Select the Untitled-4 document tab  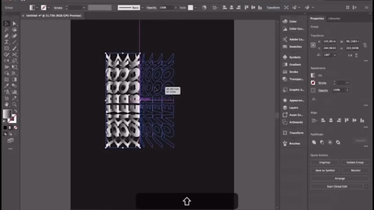point(54,16)
